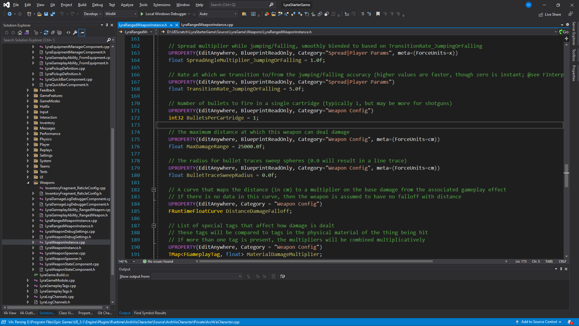Collapse the Weapons folder in Solution Explorer
The width and height of the screenshot is (579, 326).
point(28,183)
